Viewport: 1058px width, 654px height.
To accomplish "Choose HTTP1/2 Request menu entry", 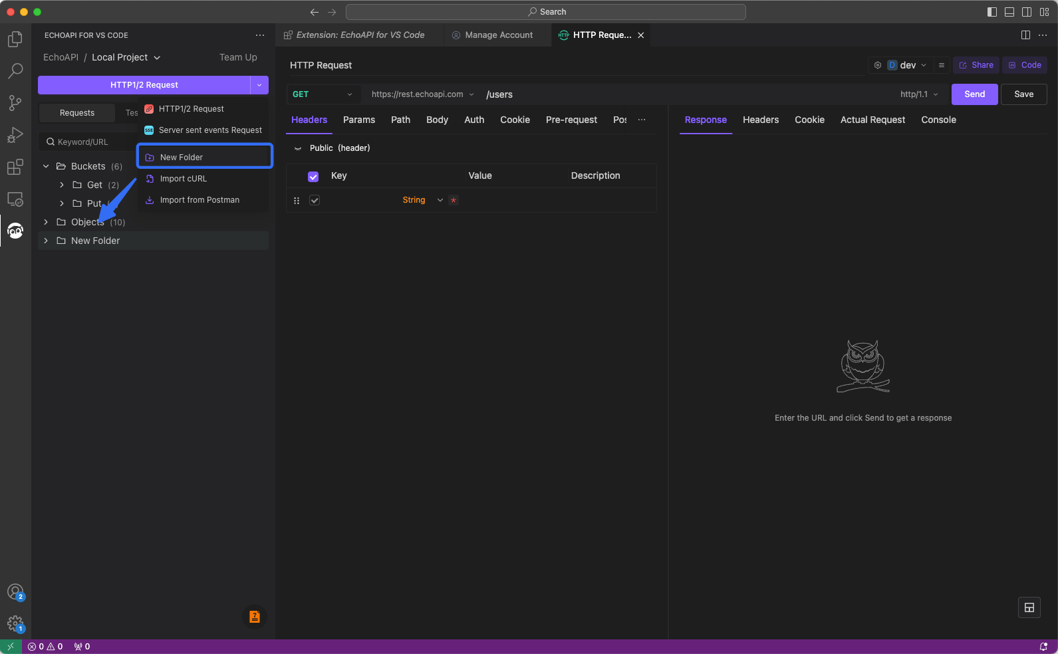I will [203, 109].
